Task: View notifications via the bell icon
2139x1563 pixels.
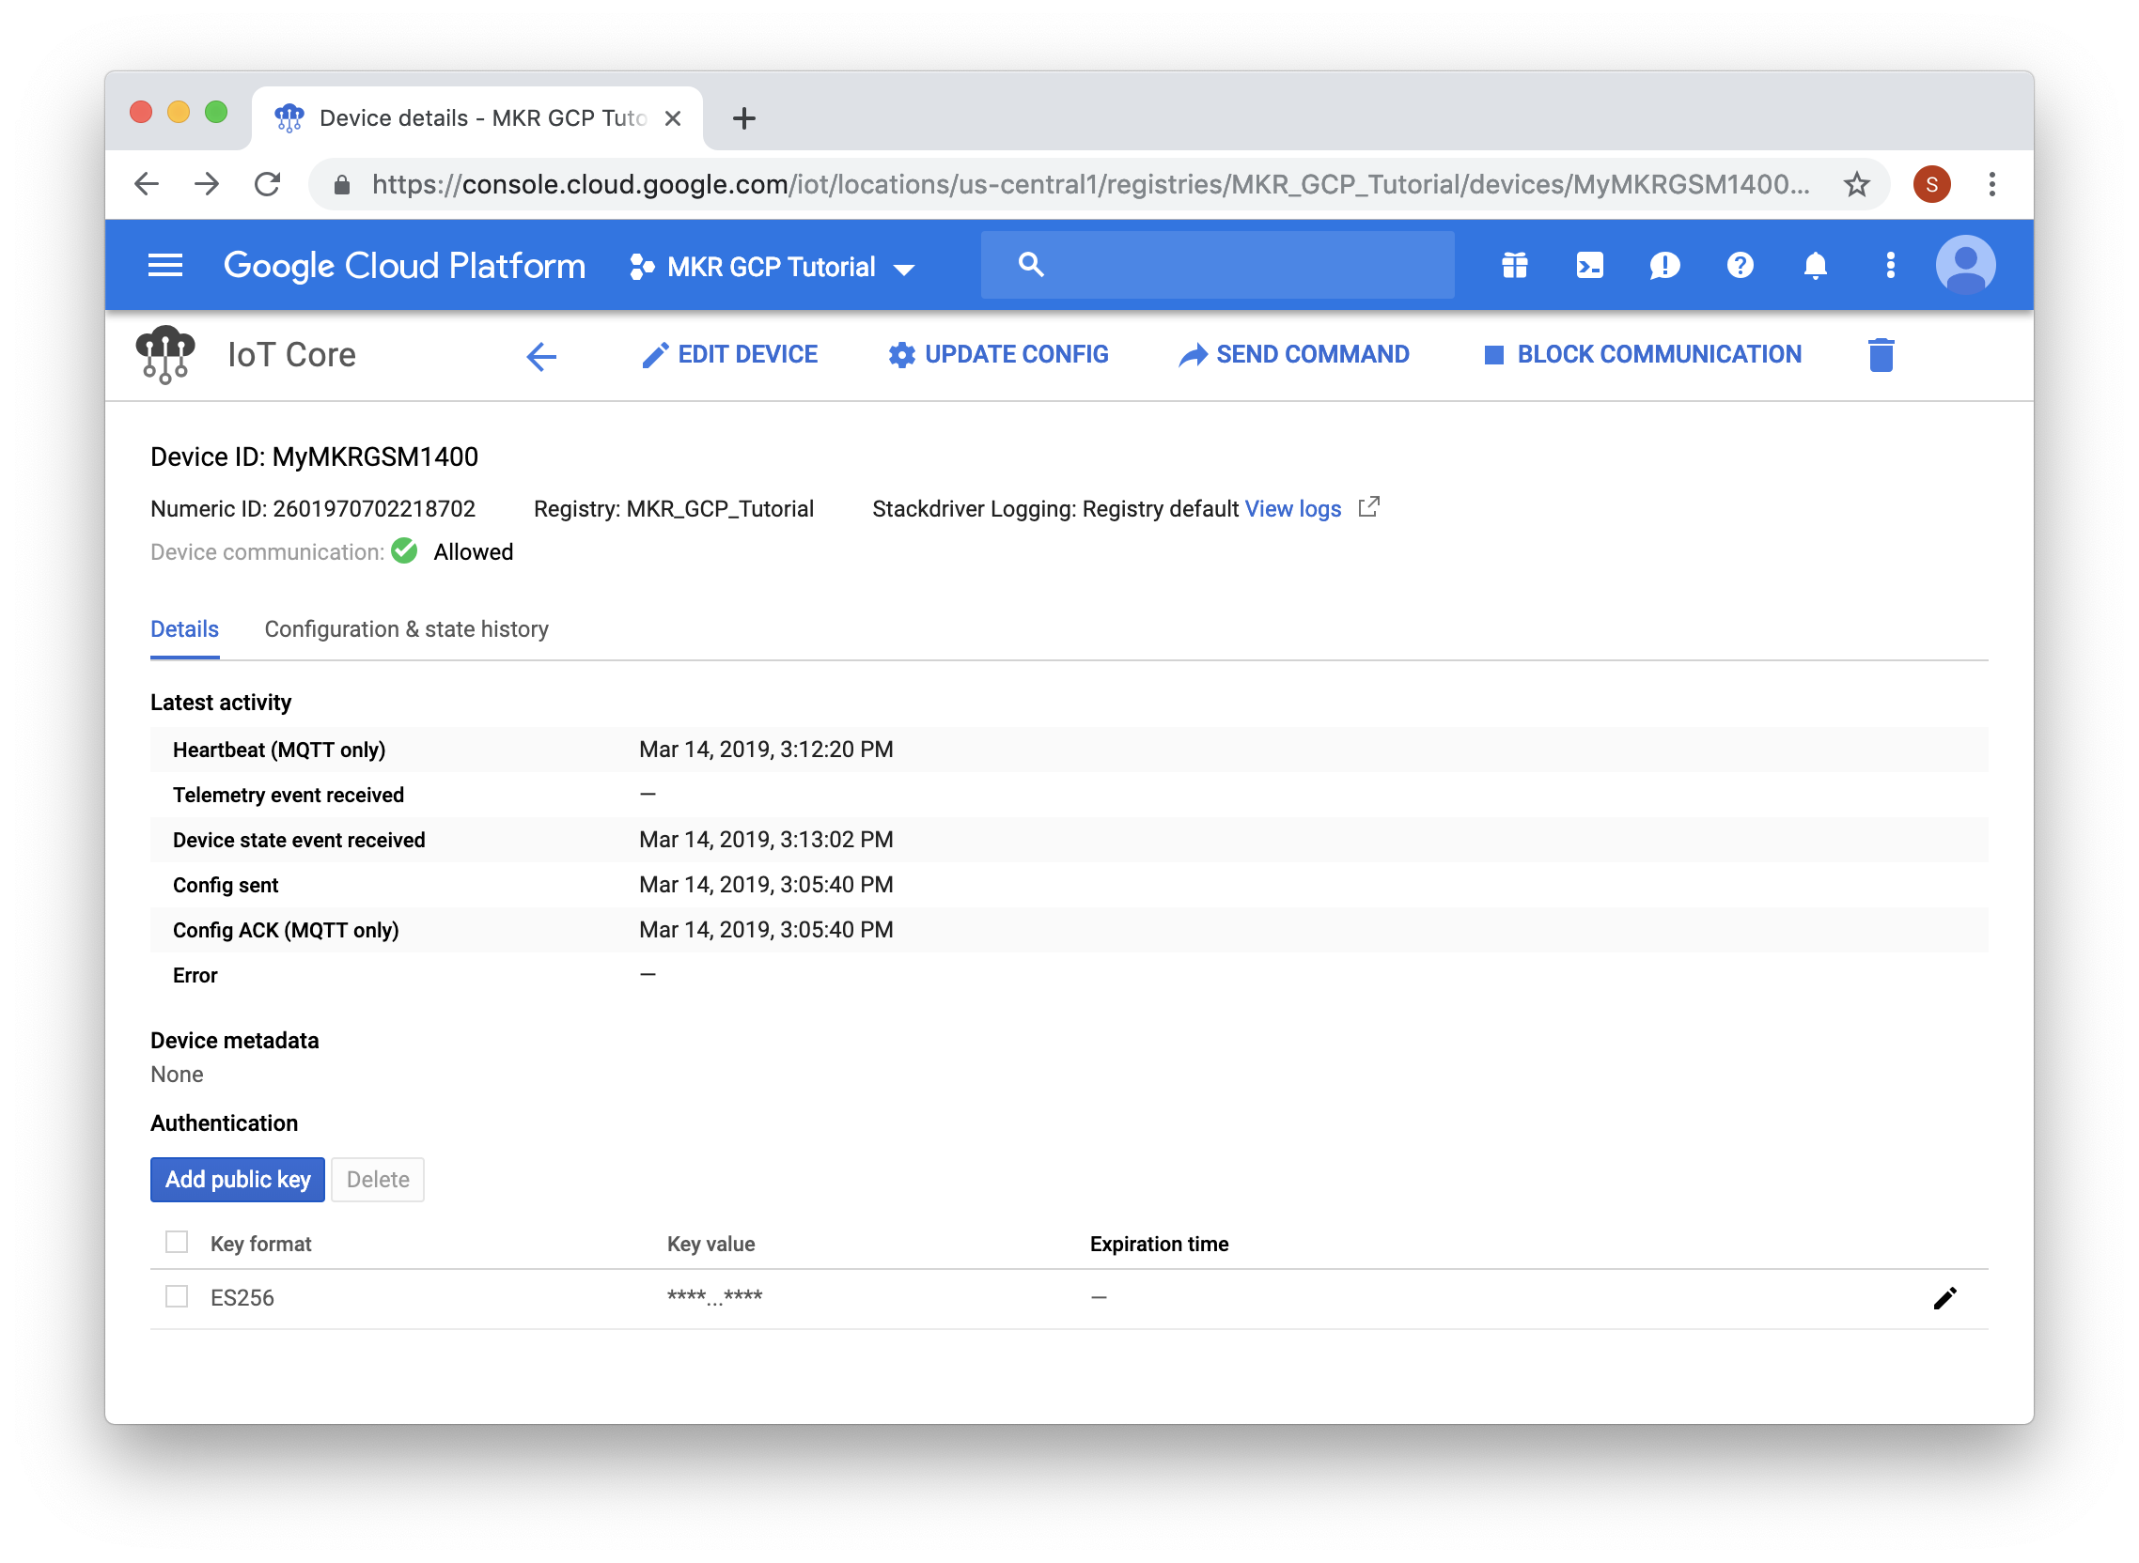Action: tap(1815, 266)
